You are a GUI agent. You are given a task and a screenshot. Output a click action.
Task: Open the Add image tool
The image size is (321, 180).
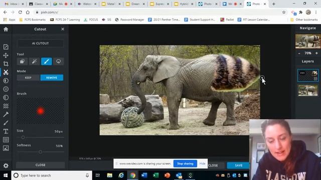click(x=6, y=148)
